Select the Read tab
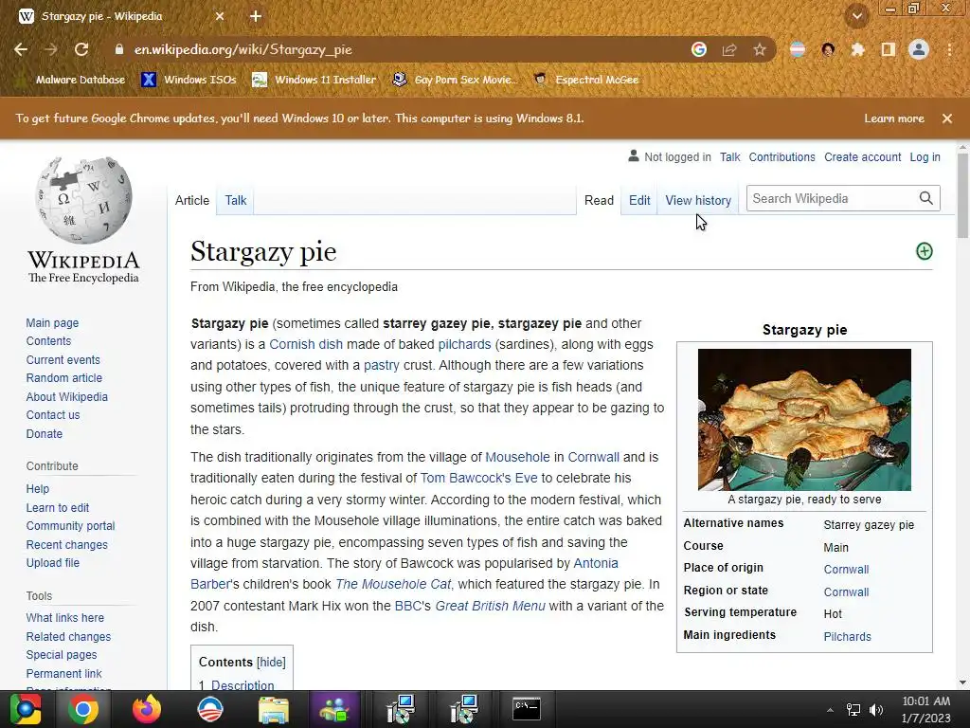This screenshot has width=970, height=728. [x=599, y=201]
